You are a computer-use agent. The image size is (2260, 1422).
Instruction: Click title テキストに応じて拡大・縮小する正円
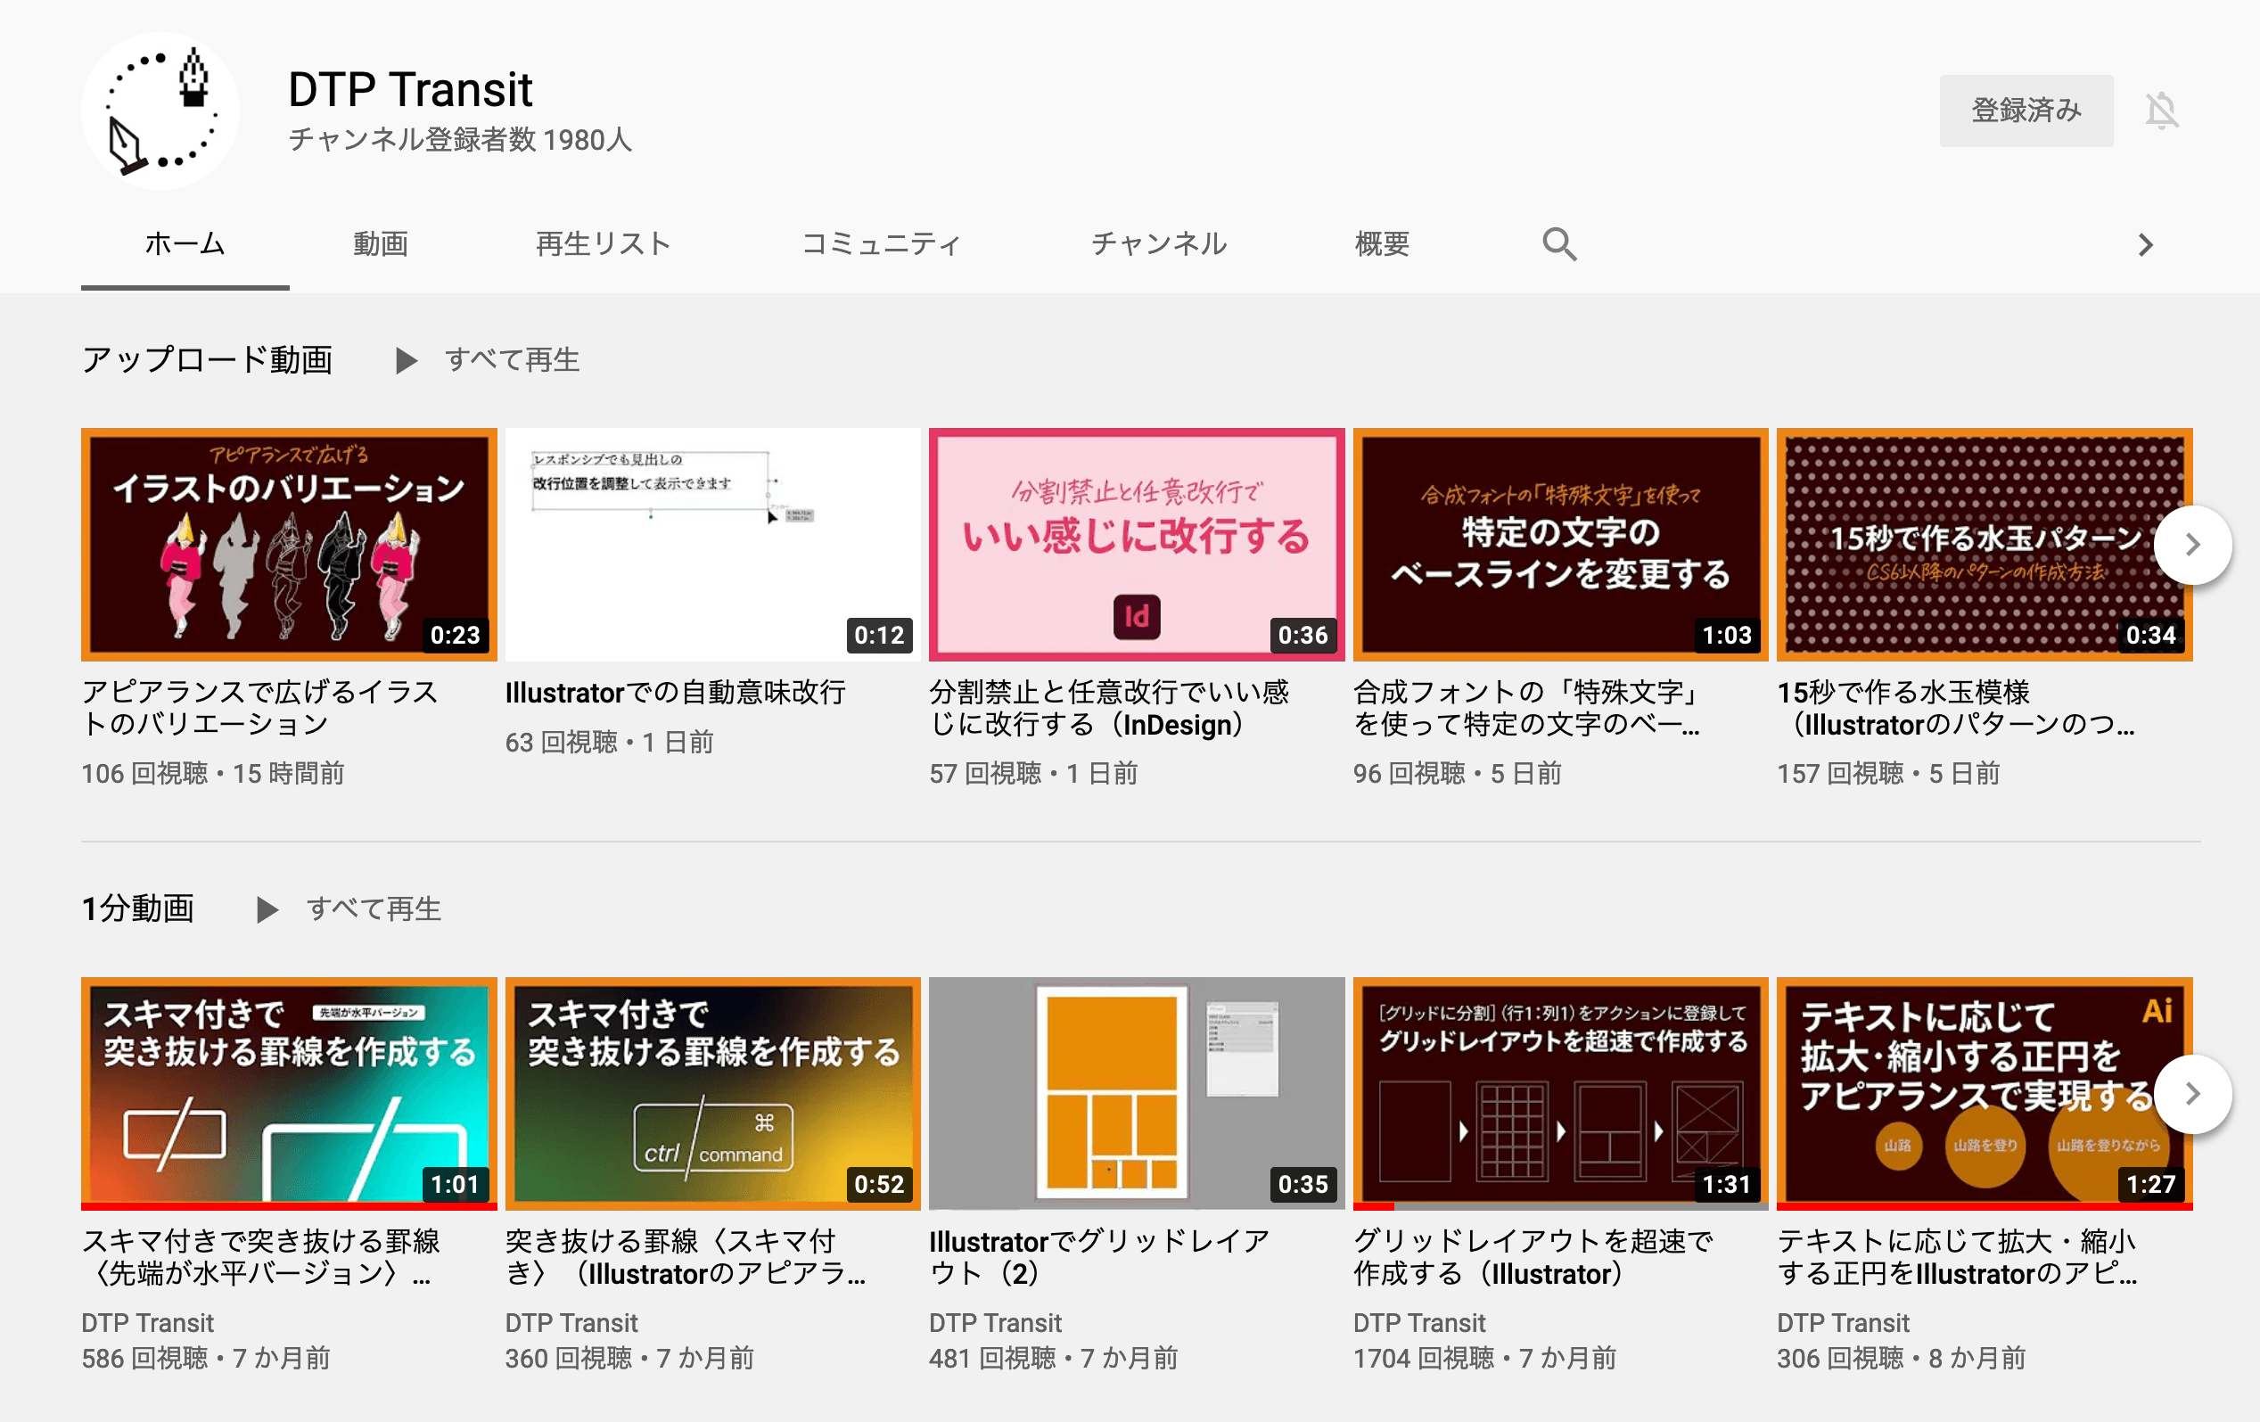click(x=1958, y=1258)
